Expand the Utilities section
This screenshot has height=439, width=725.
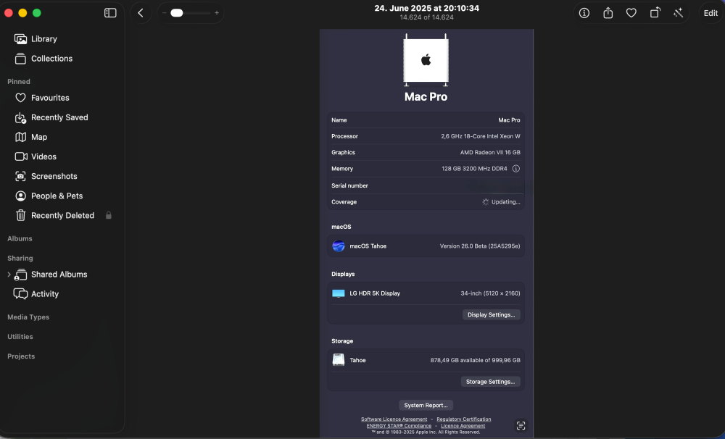coord(20,337)
